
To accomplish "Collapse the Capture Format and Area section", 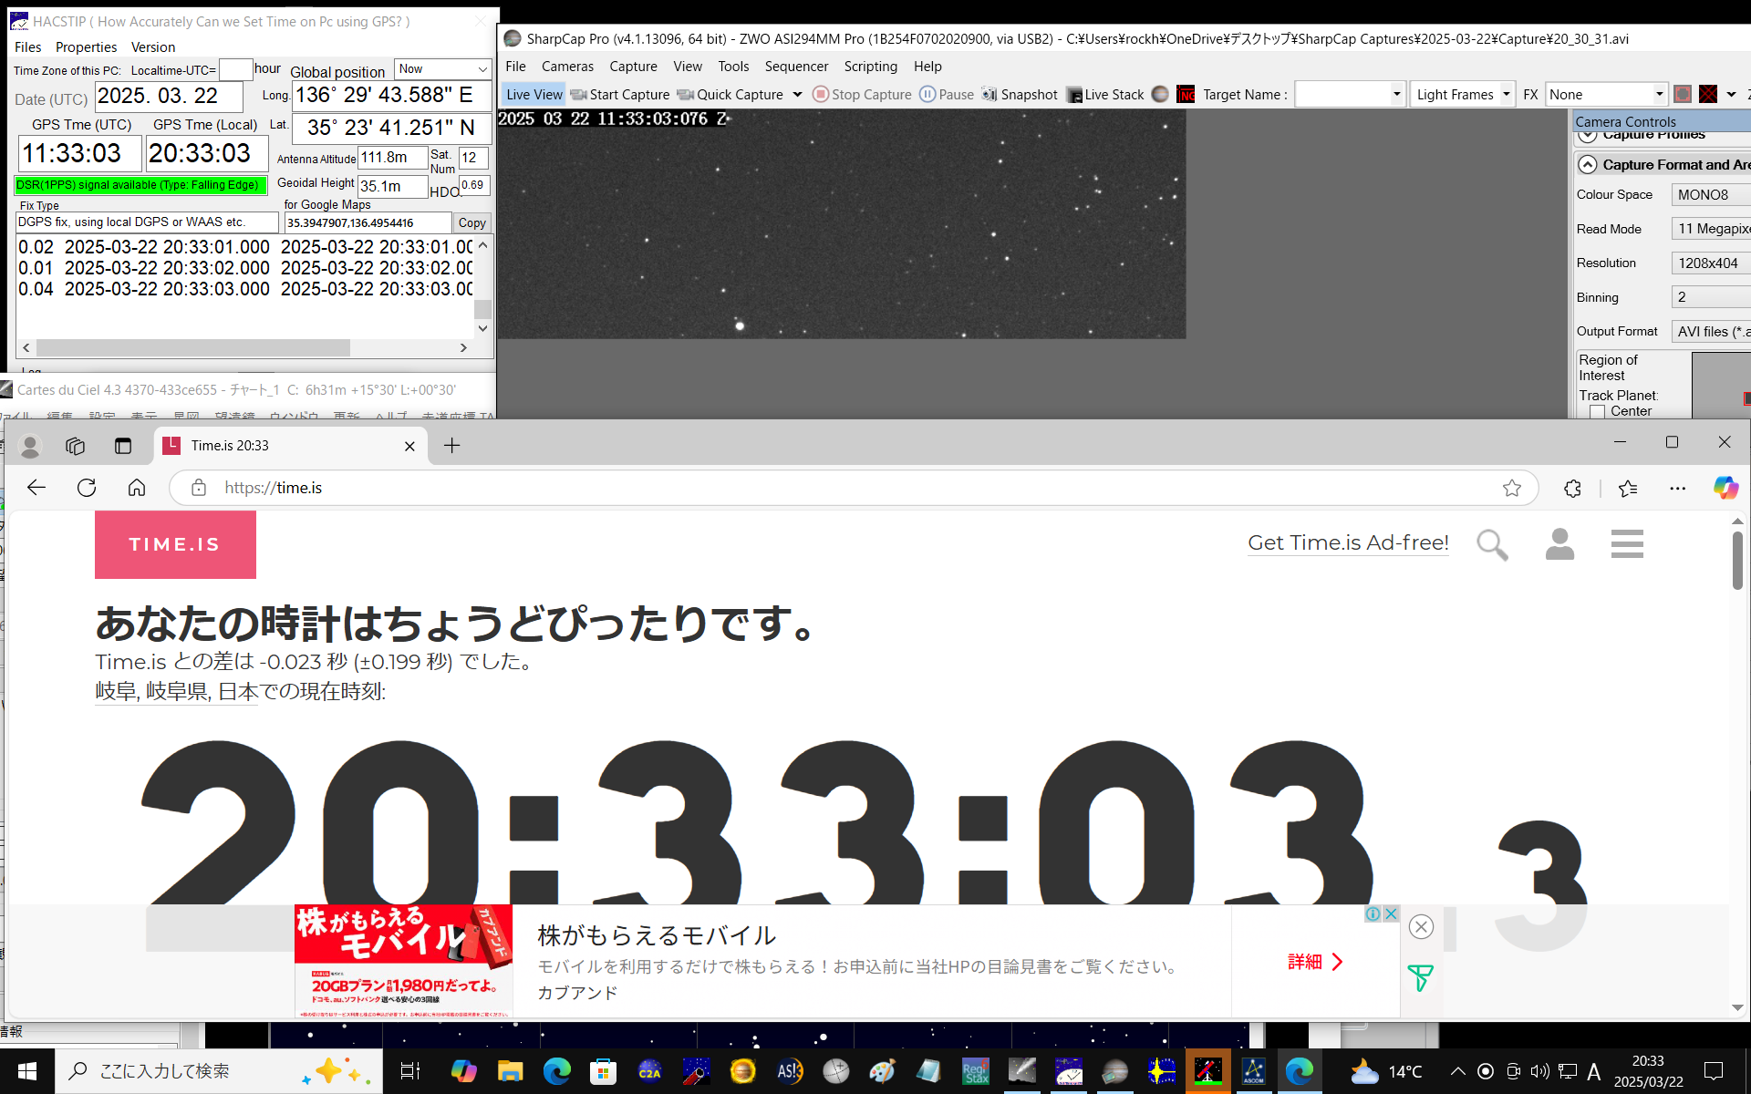I will point(1588,165).
